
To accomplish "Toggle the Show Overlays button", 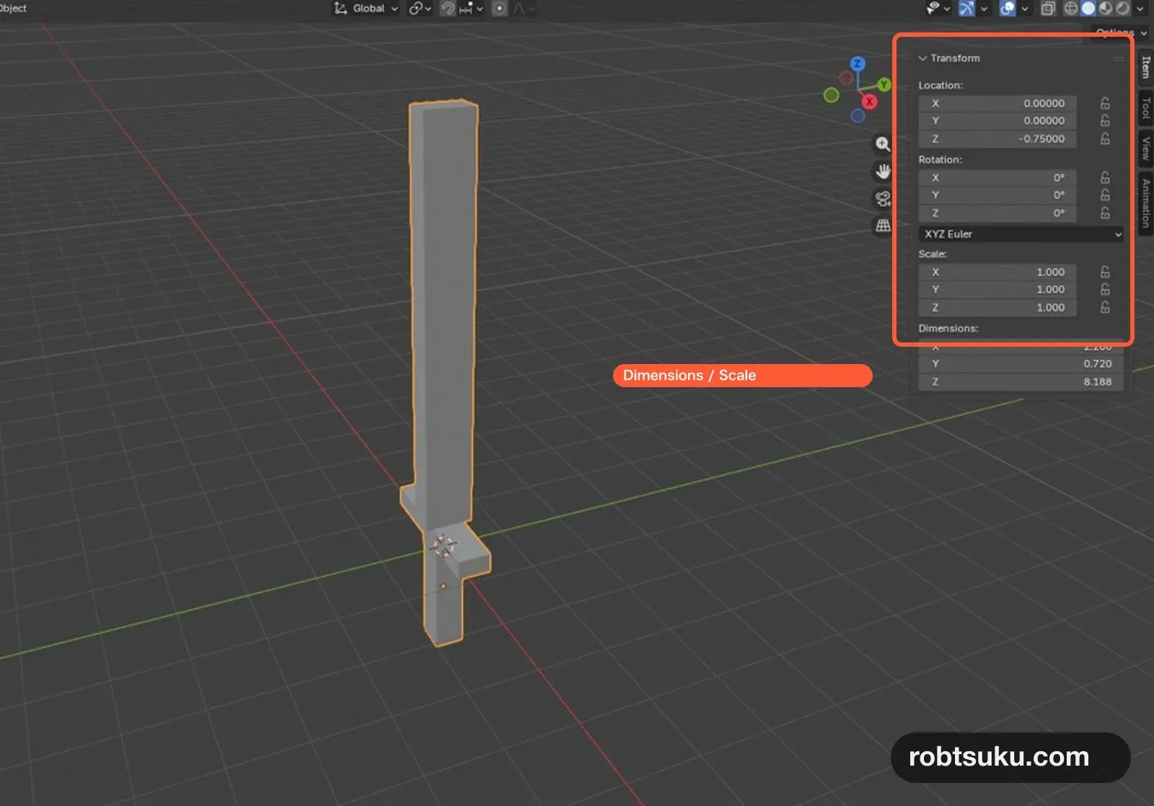I will point(1008,9).
